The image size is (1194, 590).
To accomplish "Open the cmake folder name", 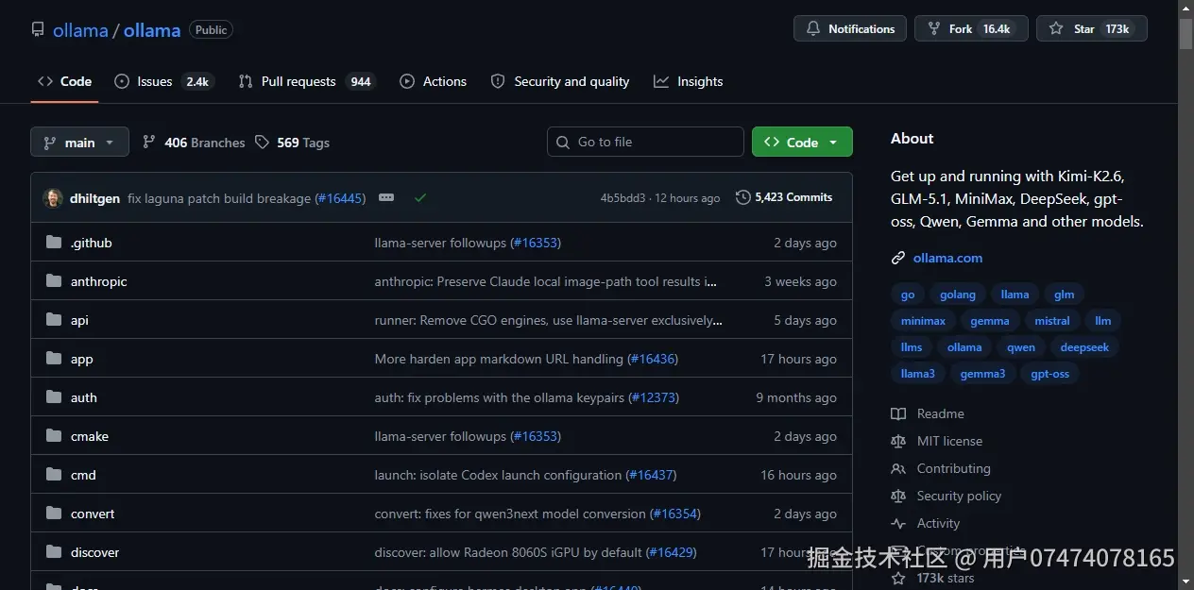I will [x=90, y=436].
